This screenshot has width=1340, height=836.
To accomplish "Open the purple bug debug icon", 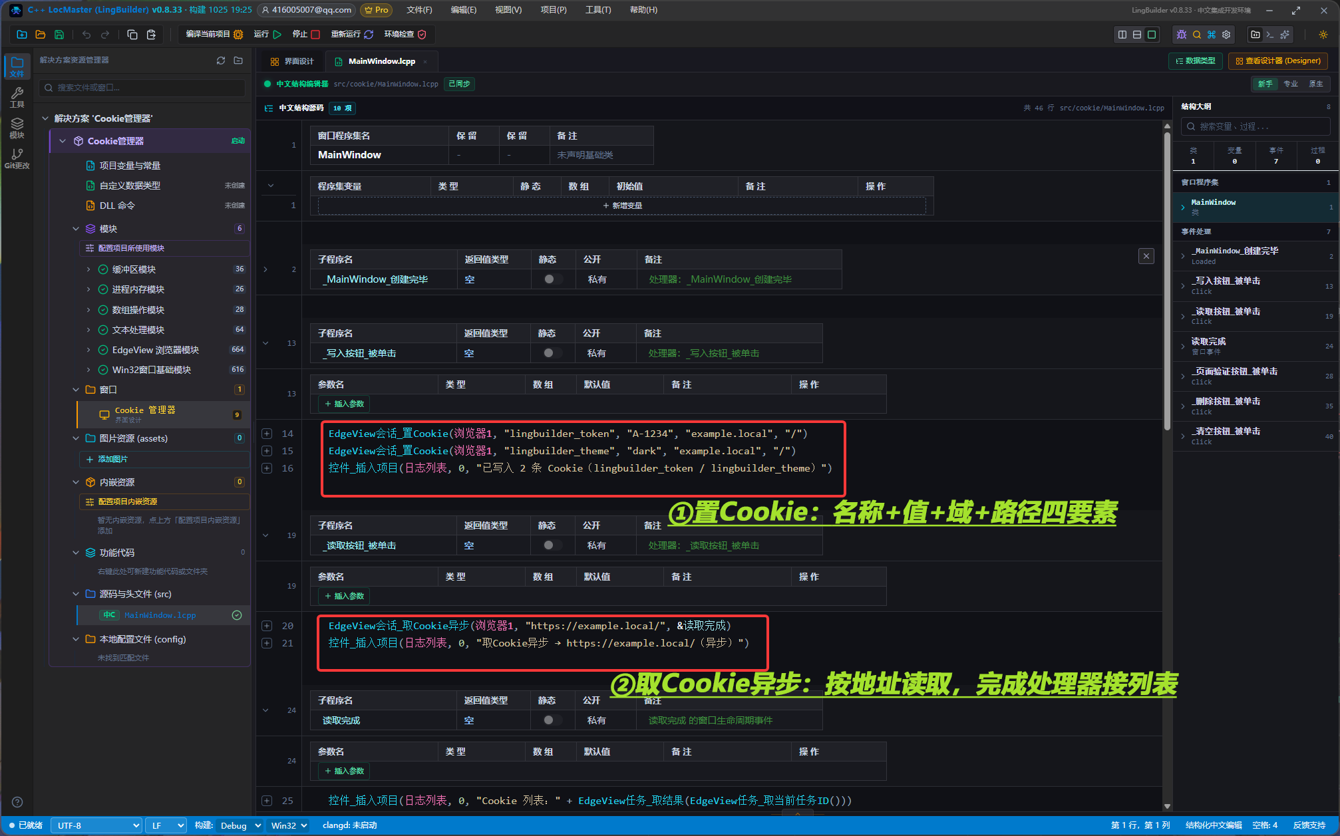I will pos(1182,35).
